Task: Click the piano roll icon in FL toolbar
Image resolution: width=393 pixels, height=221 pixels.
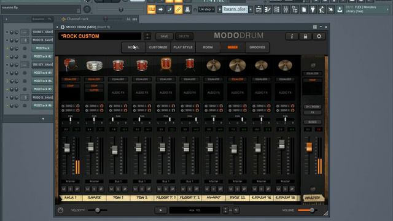Action: click(152, 10)
